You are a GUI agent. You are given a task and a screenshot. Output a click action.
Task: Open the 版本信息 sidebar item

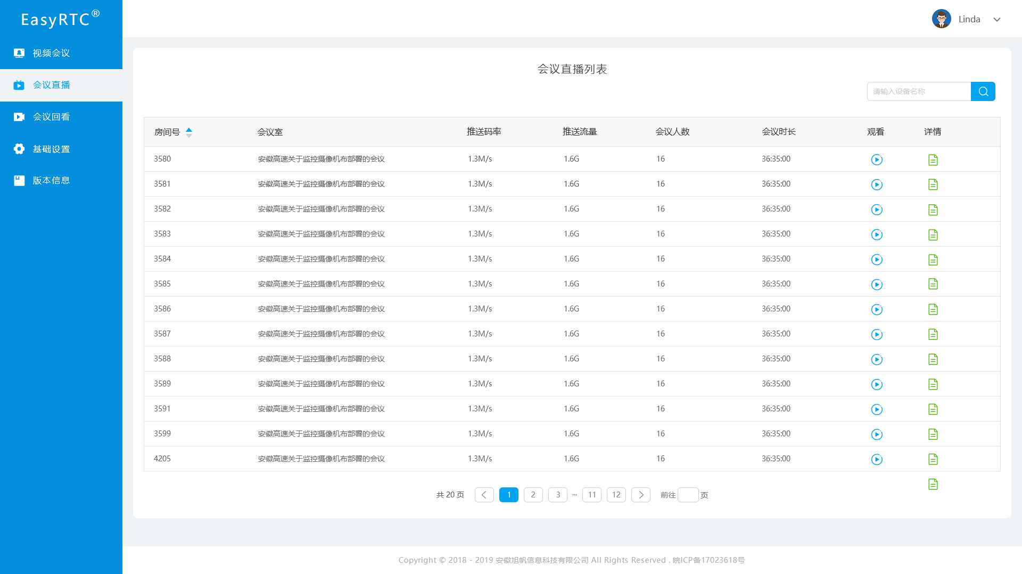[x=51, y=181]
